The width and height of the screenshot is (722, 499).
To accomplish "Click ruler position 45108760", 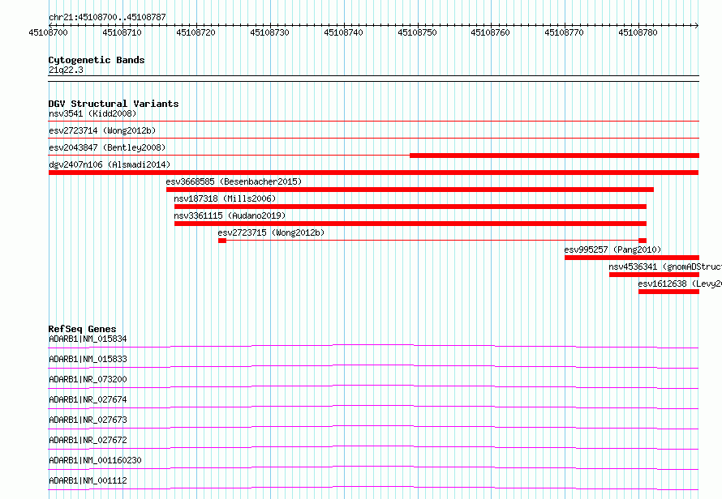I will click(x=490, y=32).
